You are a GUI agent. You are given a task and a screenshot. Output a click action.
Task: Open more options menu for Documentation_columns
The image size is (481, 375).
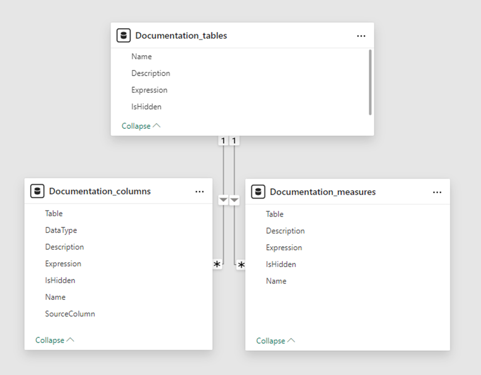coord(200,192)
